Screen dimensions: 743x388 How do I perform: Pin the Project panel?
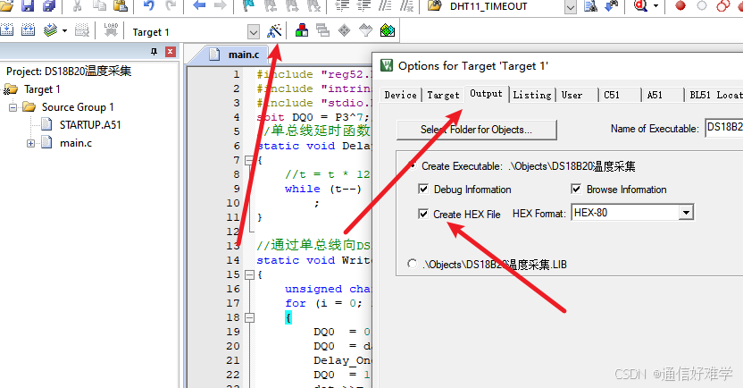pyautogui.click(x=154, y=51)
